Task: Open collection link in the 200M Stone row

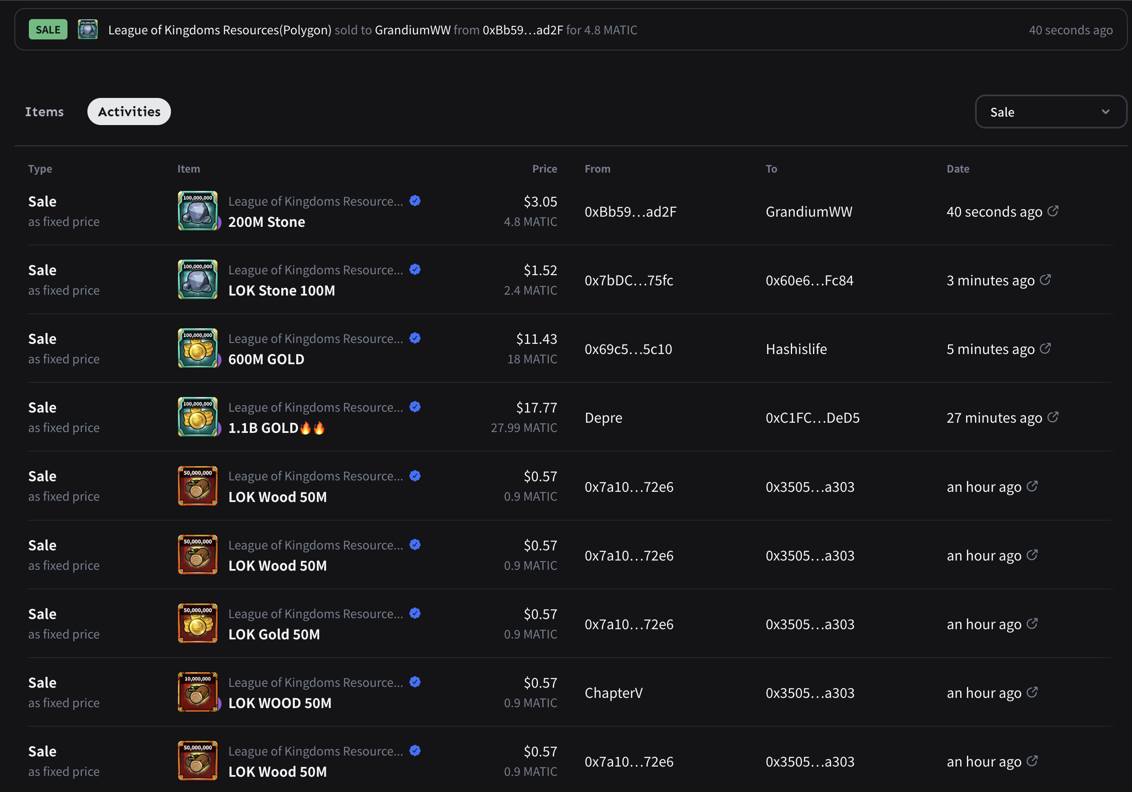Action: pyautogui.click(x=316, y=201)
